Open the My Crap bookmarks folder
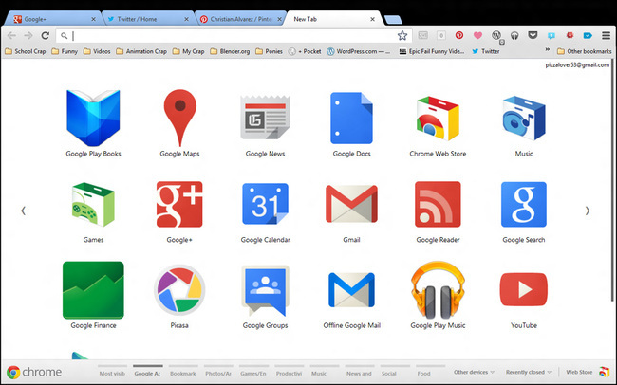Screen dimensions: 617x385 pyautogui.click(x=189, y=51)
